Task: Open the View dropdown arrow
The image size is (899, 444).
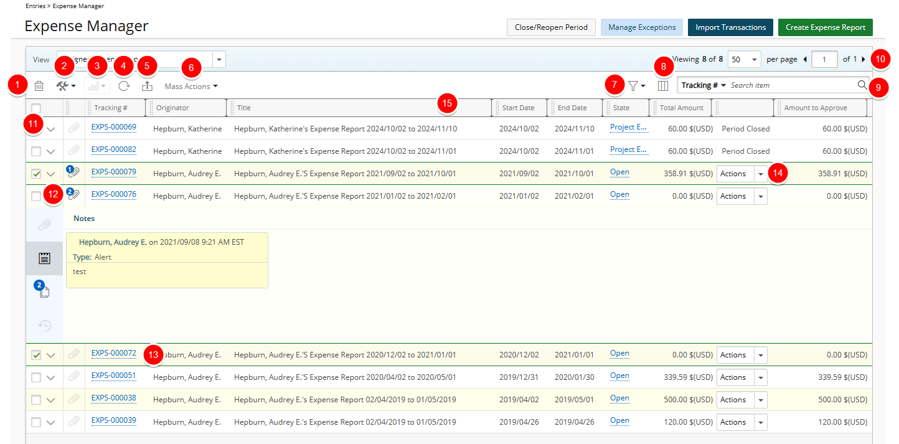Action: [x=219, y=60]
